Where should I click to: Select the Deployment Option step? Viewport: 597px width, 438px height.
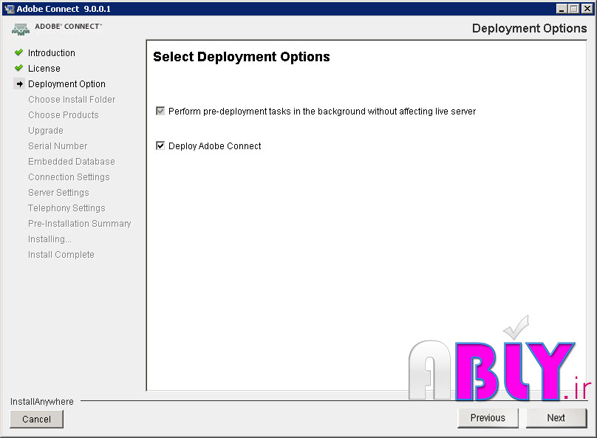tap(66, 84)
